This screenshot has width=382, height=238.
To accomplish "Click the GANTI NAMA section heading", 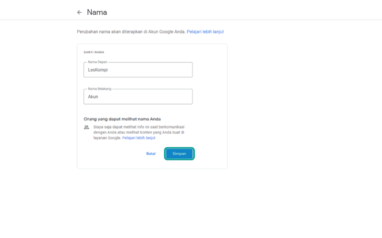I will point(94,52).
